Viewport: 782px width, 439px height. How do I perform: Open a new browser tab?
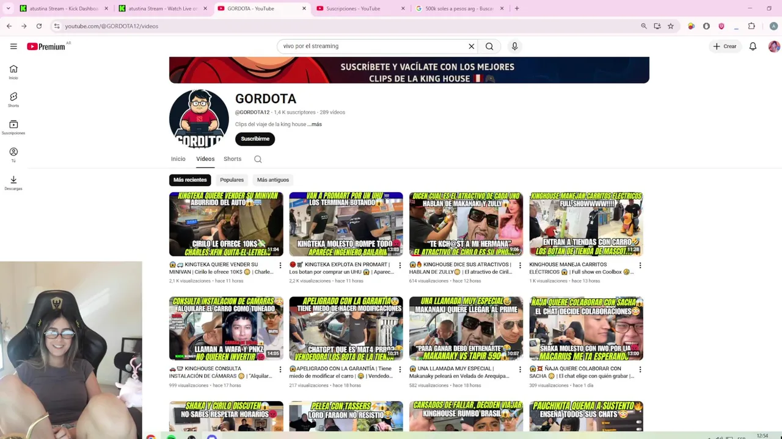(517, 9)
